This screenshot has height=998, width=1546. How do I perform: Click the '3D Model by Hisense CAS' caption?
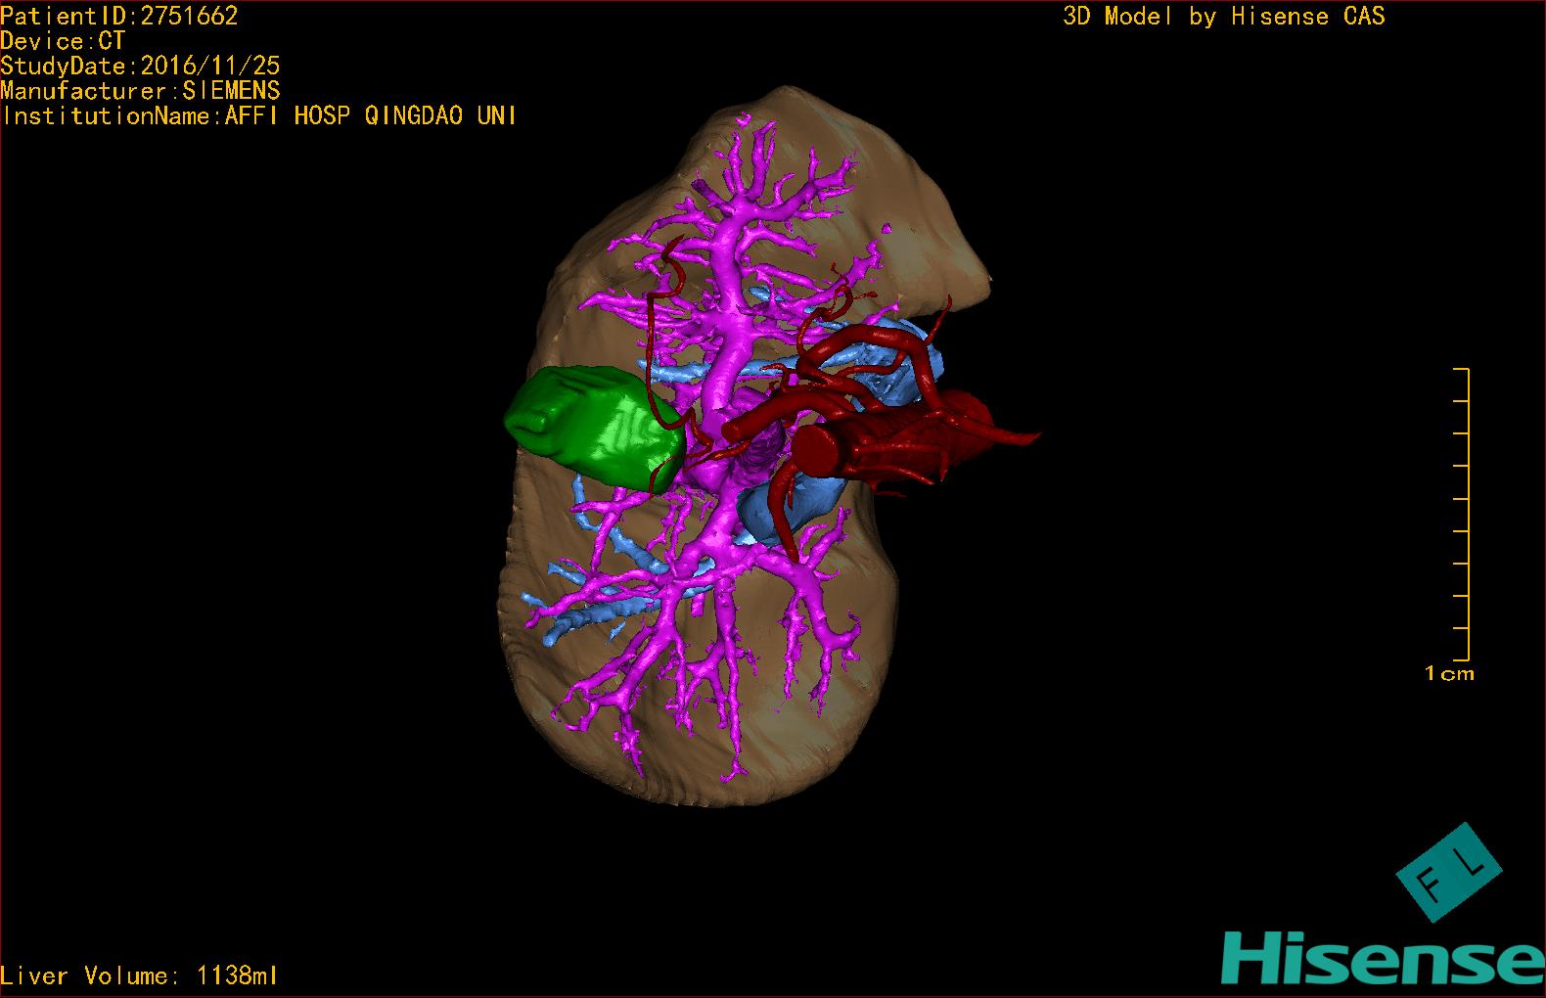(1224, 16)
